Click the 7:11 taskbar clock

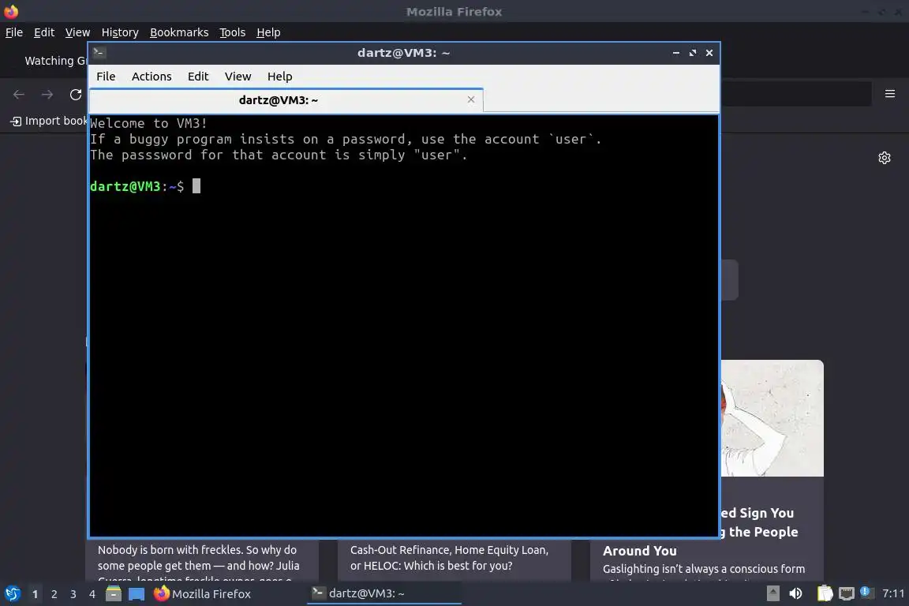click(x=893, y=593)
